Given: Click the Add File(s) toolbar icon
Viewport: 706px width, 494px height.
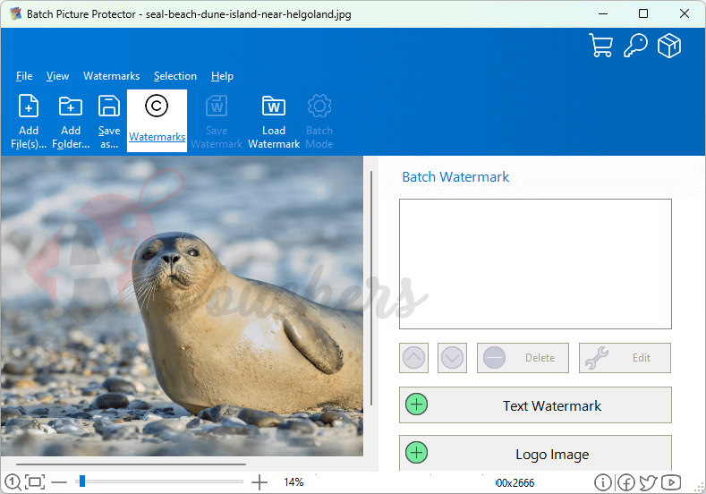Looking at the screenshot, I should [29, 121].
